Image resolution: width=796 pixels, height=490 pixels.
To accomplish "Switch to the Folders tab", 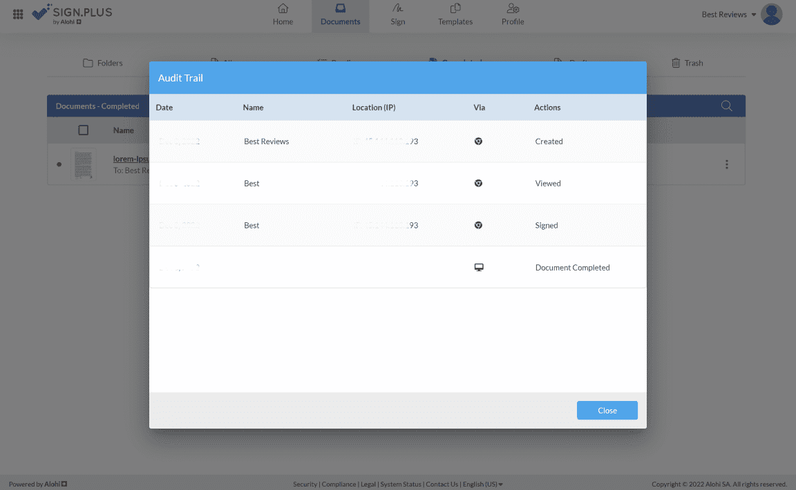I will click(103, 63).
